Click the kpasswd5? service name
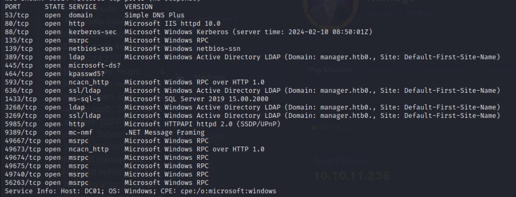The height and width of the screenshot is (197, 516). pyautogui.click(x=87, y=74)
